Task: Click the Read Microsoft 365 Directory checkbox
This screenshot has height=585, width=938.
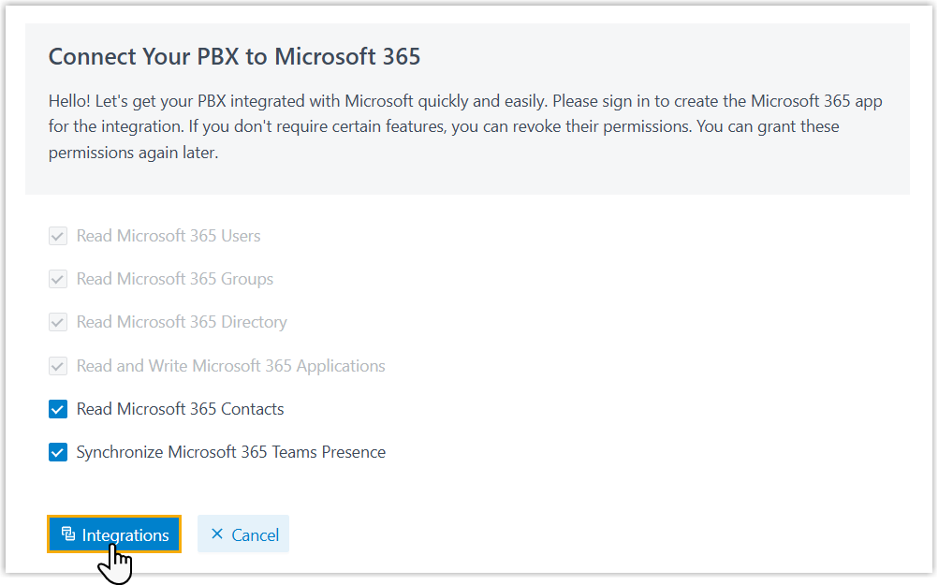Action: pos(58,322)
